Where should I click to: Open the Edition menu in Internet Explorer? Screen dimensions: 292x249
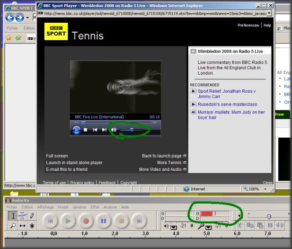(x=29, y=28)
